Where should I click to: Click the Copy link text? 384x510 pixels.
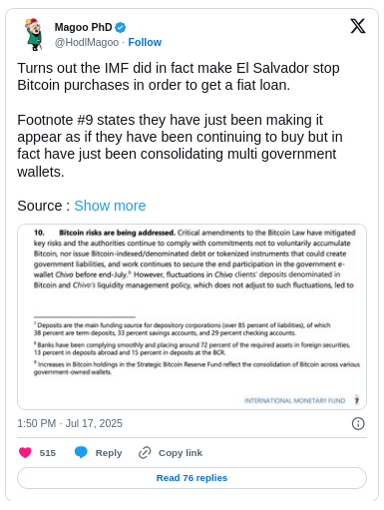coord(181,453)
